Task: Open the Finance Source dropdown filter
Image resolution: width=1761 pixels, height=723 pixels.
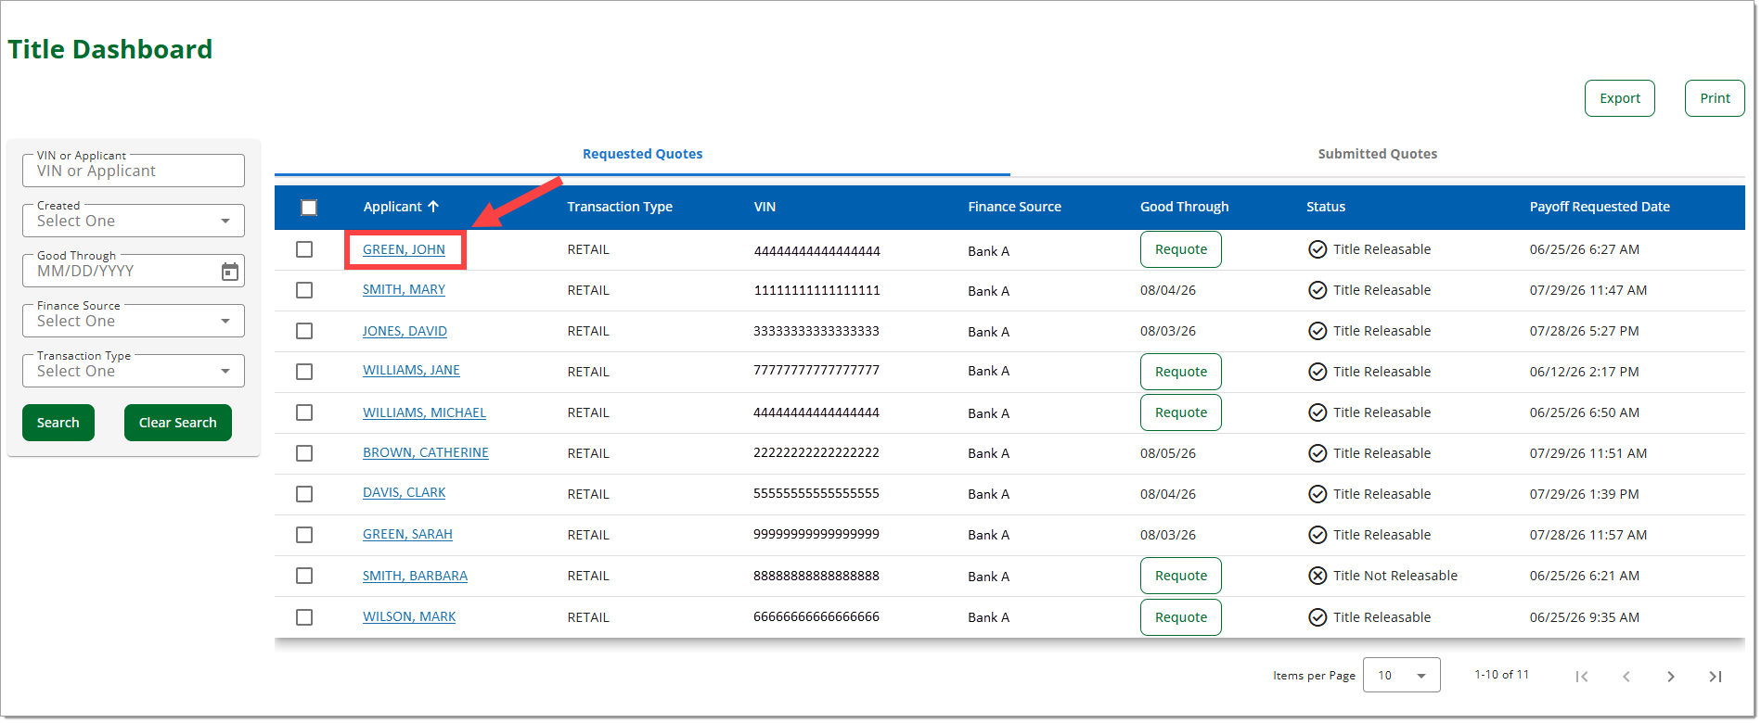Action: coord(134,321)
